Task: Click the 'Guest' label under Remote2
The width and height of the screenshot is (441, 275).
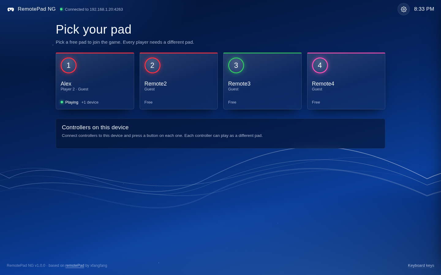Action: (x=149, y=89)
